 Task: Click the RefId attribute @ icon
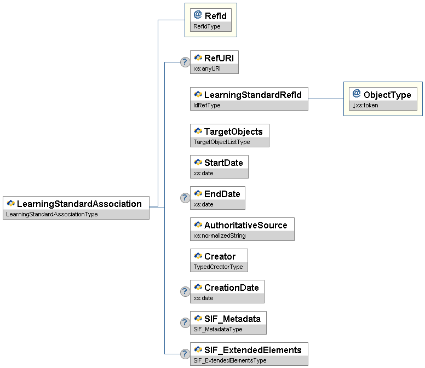pos(198,15)
